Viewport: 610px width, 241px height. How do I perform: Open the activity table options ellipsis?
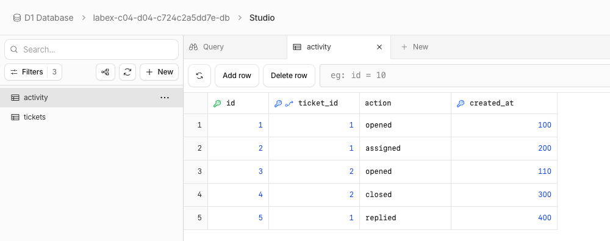(165, 98)
